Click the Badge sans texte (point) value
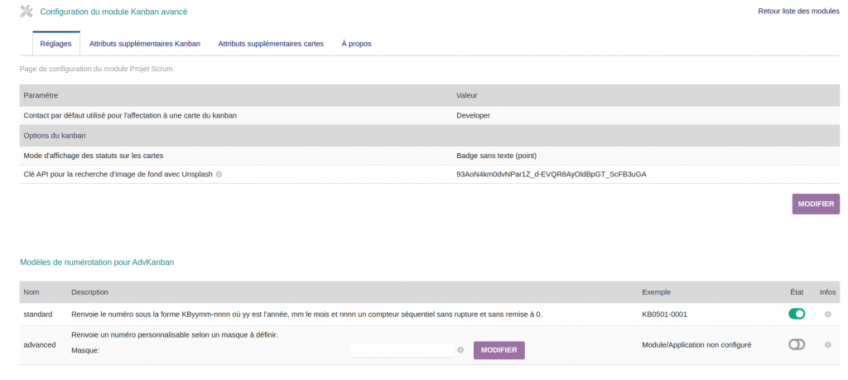The image size is (848, 380). tap(503, 156)
